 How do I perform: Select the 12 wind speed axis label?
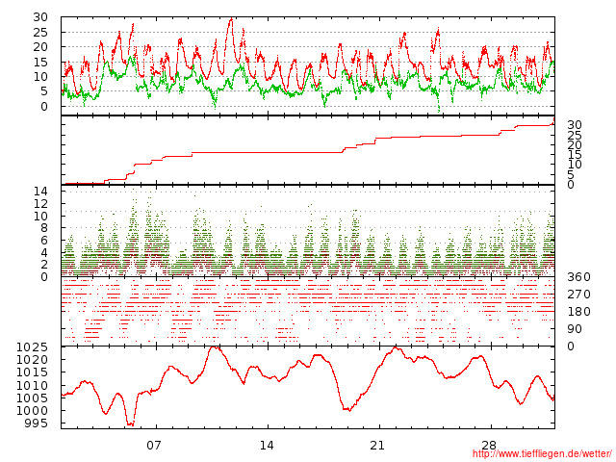(40, 204)
